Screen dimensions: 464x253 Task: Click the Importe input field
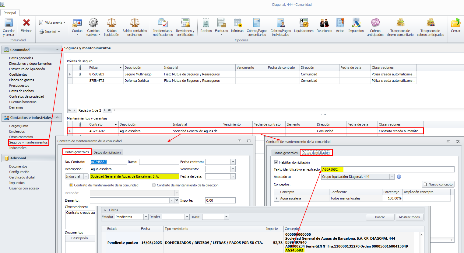(x=220, y=200)
